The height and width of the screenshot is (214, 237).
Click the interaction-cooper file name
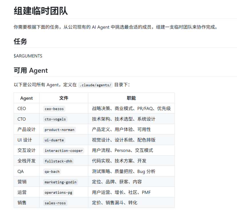point(64,151)
